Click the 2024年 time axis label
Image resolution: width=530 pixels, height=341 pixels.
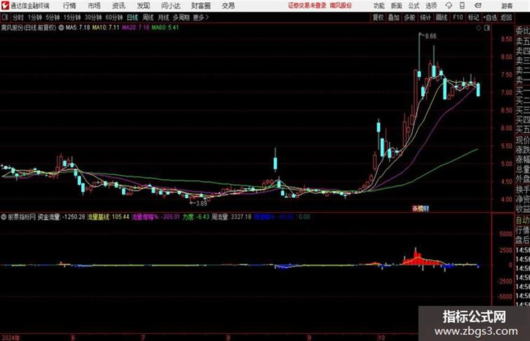[x=11, y=338]
